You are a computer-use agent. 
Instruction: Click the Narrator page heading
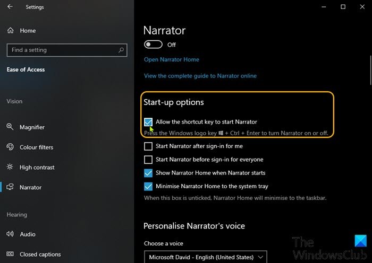click(x=164, y=31)
